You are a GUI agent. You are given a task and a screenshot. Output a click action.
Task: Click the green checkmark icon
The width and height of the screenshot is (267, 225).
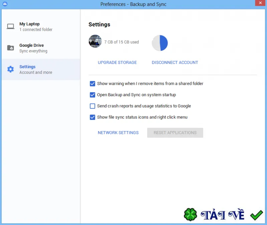[257, 215]
